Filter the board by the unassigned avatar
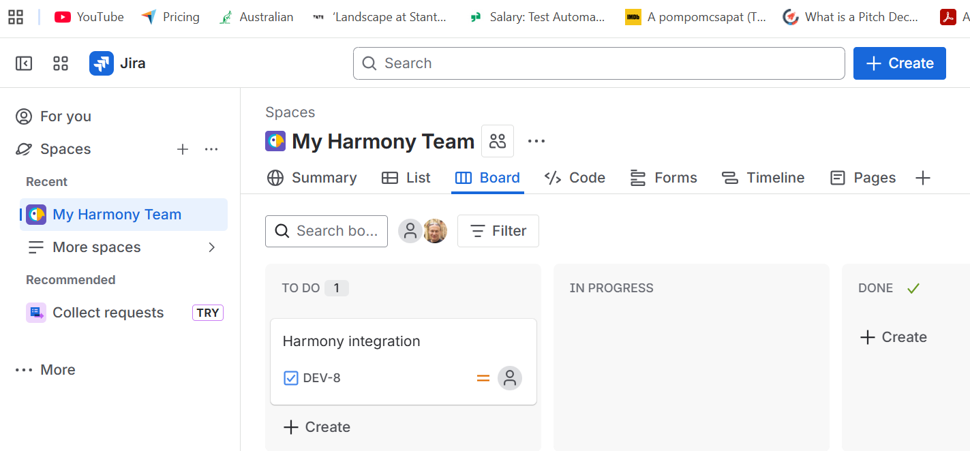The height and width of the screenshot is (451, 970). pos(410,231)
